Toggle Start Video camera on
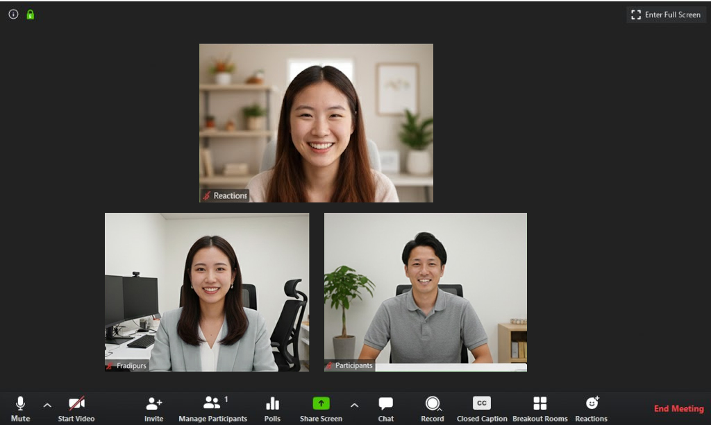Viewport: 711px width, 425px height. (x=76, y=404)
